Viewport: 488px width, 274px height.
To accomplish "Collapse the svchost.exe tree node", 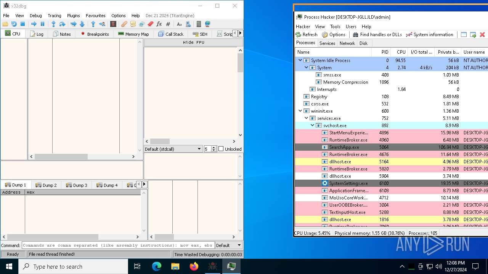I will click(313, 125).
